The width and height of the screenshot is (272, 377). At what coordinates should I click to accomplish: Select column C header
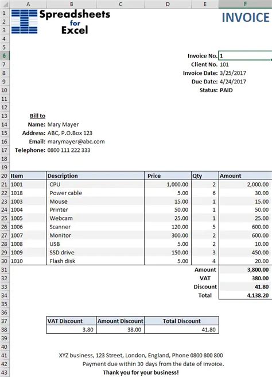click(121, 4)
